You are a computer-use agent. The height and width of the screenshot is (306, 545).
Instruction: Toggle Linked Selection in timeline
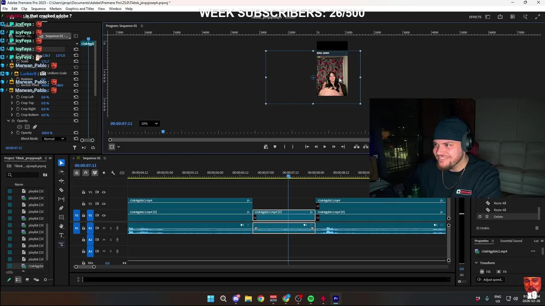95,173
